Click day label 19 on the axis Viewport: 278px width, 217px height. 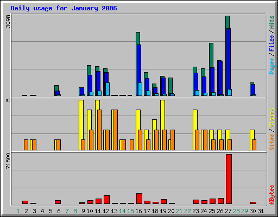click(163, 211)
